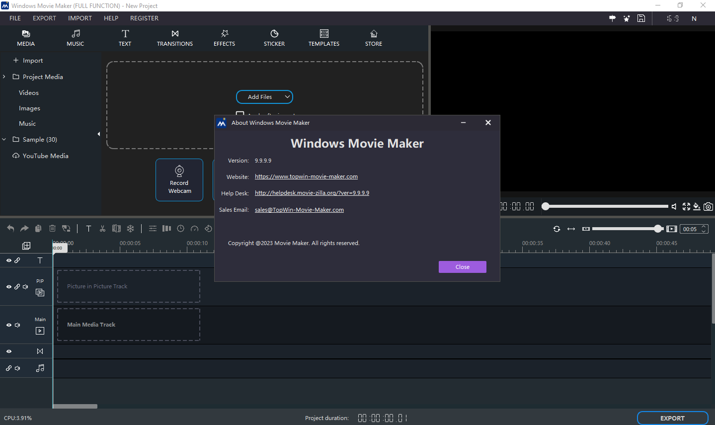The width and height of the screenshot is (715, 425).
Task: Open the TEMPLATES tab
Action: (x=324, y=38)
